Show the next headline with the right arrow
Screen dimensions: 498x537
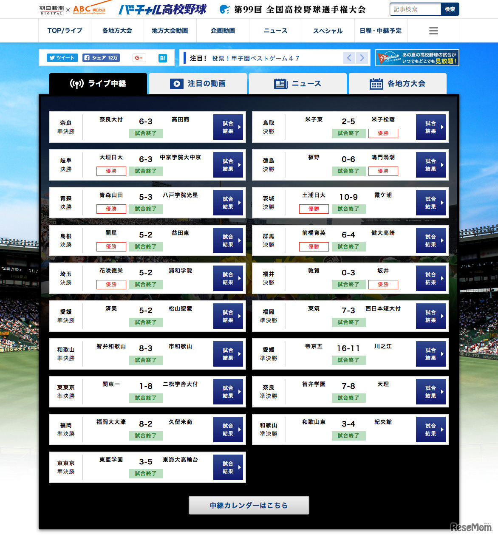pos(362,58)
